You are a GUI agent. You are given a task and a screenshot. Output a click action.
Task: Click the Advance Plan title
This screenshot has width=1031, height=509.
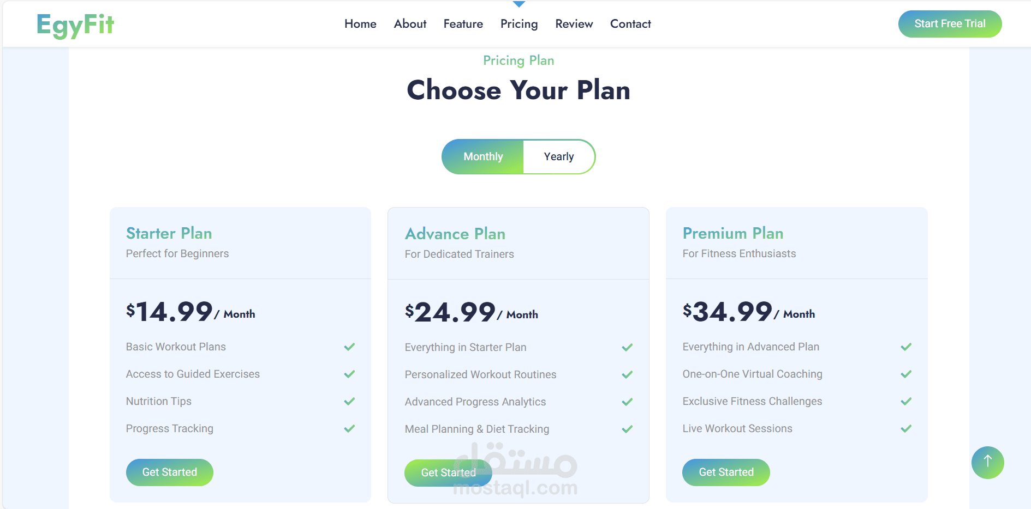click(x=455, y=234)
